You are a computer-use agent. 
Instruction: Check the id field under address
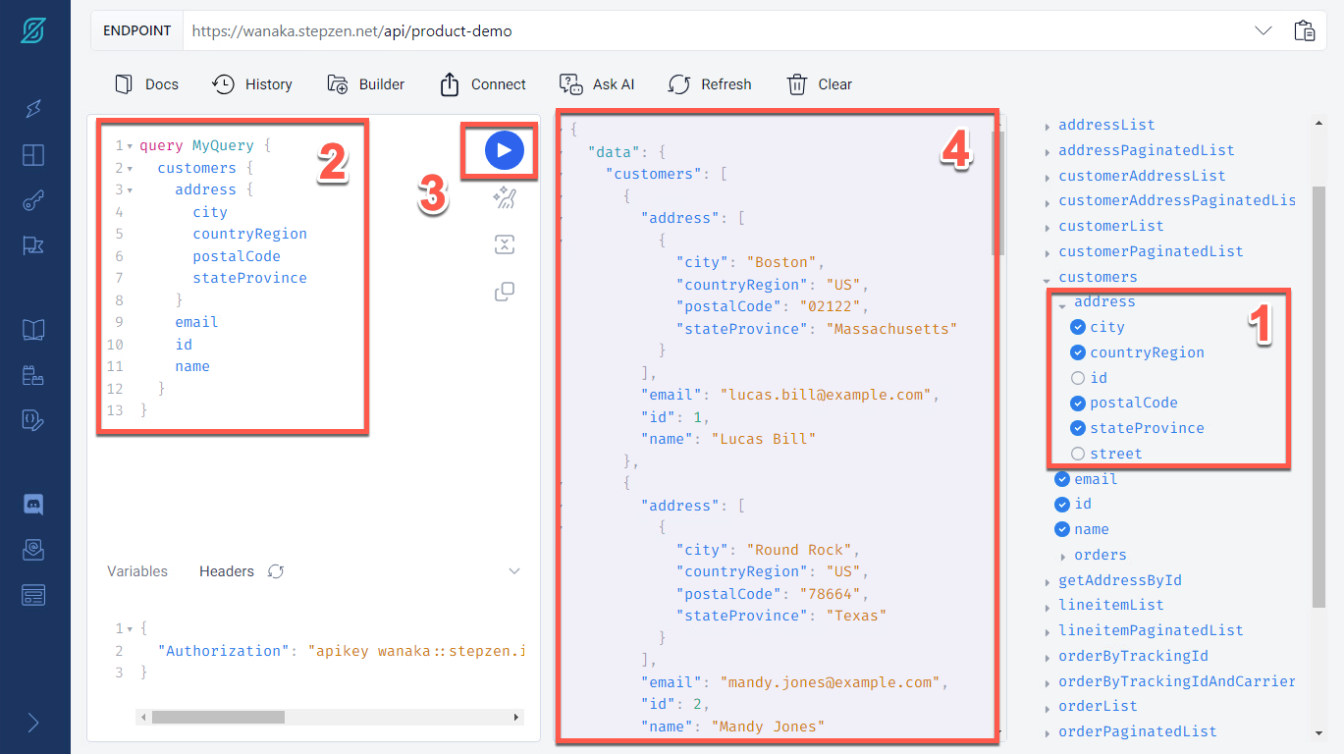(1078, 378)
